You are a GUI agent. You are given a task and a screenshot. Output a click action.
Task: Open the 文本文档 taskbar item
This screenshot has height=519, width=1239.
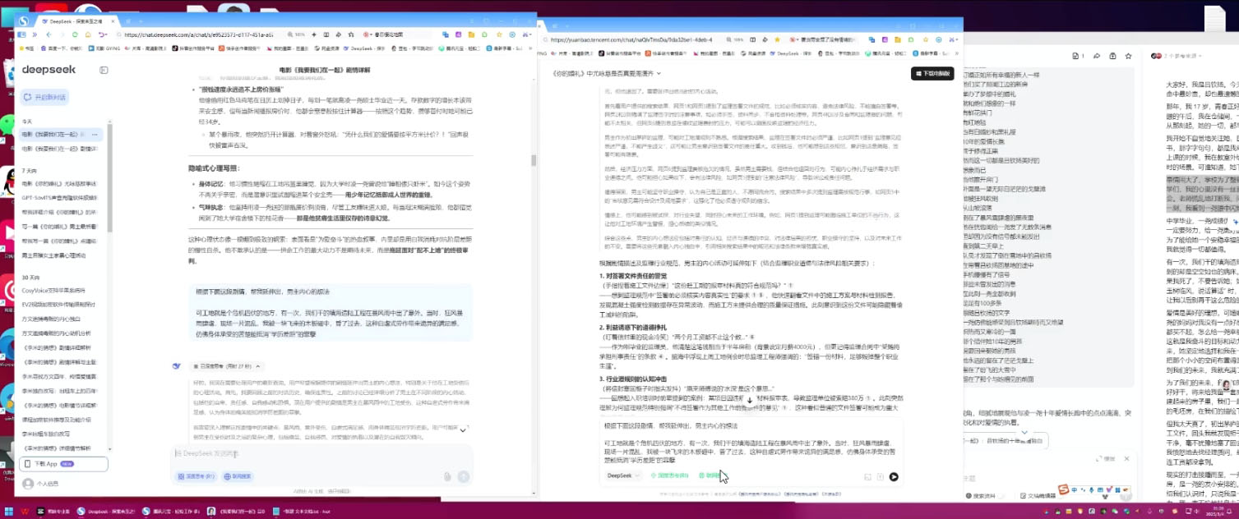click(302, 511)
